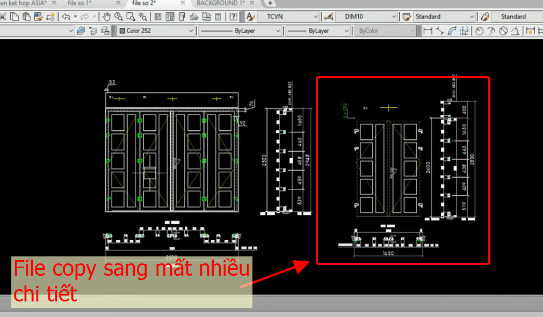The image size is (543, 317).
Task: Open AutoCAD Help via question mark icon
Action: (233, 16)
